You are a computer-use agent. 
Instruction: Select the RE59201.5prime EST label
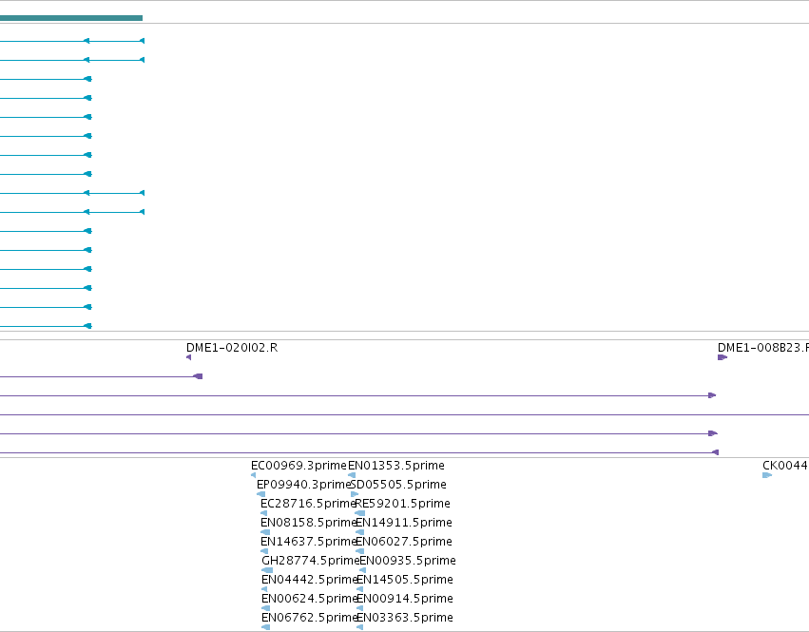point(402,504)
